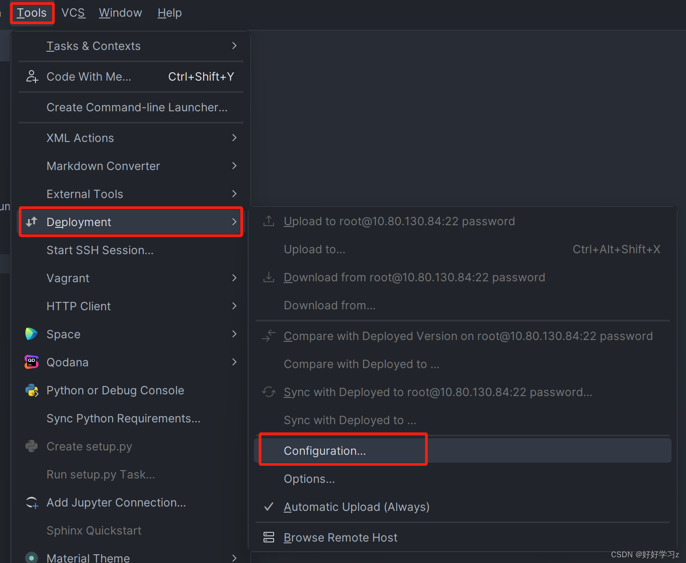Select the Qodana menu entry
This screenshot has height=563, width=686.
tap(130, 362)
